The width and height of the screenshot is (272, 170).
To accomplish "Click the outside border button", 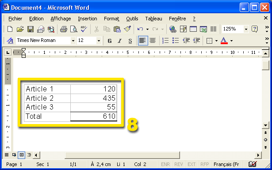I will pyautogui.click(x=209, y=41).
